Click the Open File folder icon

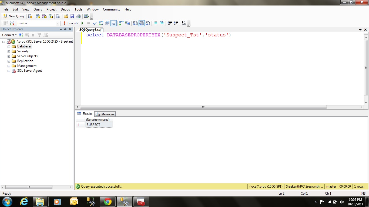click(x=66, y=16)
